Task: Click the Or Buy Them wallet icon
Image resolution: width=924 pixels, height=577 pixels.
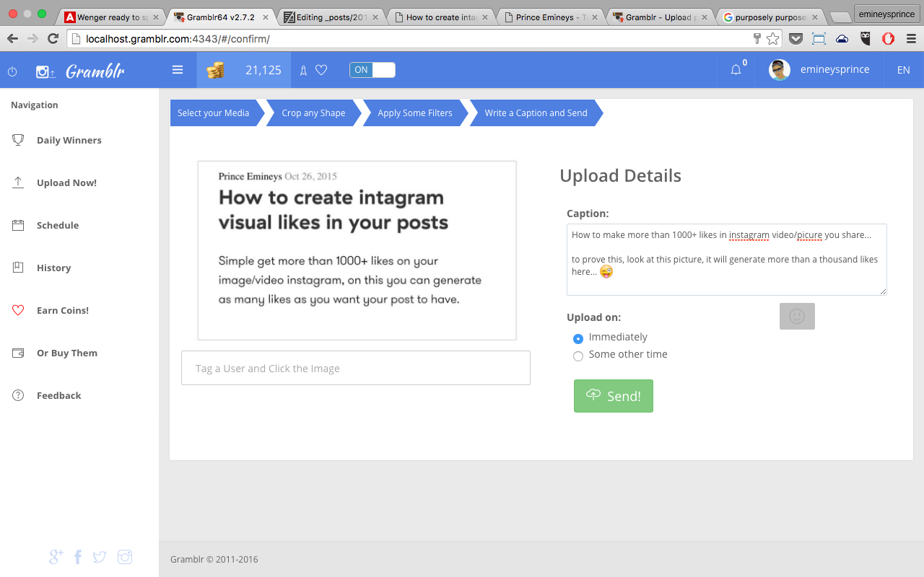Action: [18, 353]
